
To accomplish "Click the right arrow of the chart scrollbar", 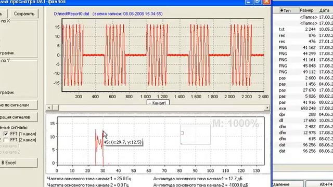I will (267, 108).
